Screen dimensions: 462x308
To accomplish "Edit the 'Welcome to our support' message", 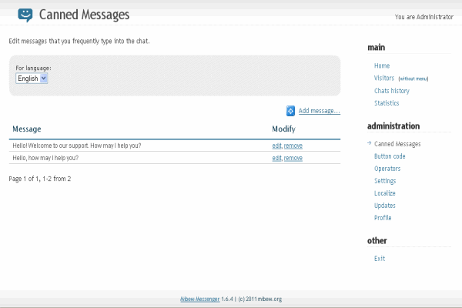I will pyautogui.click(x=276, y=146).
